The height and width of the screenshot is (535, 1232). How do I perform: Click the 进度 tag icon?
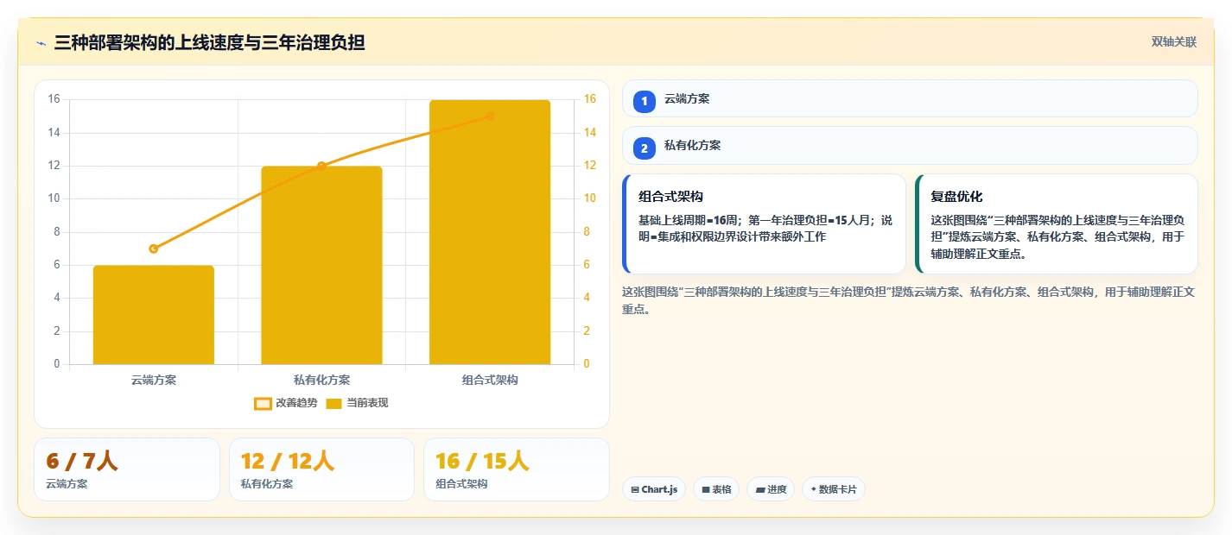(759, 489)
